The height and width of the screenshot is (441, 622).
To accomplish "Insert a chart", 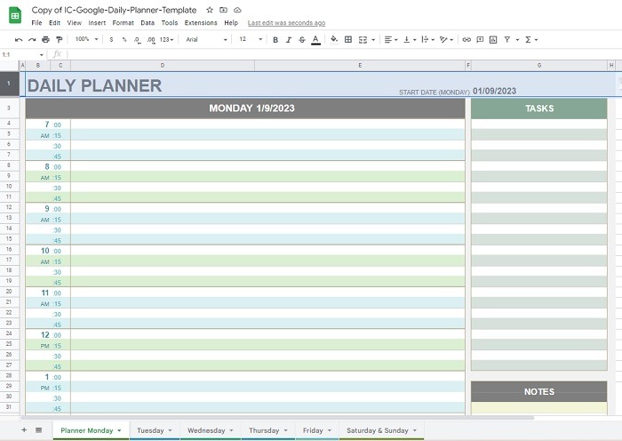I will click(493, 40).
